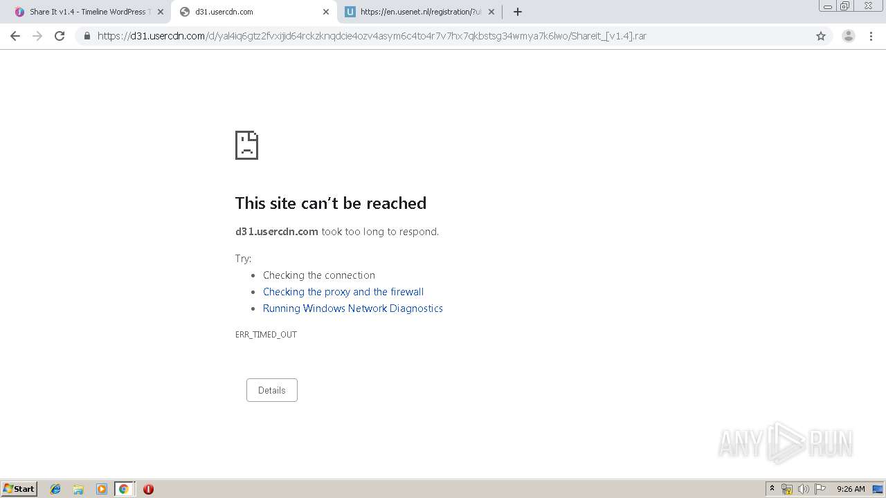
Task: Click the 'This site can't be reached' heading
Action: 331,203
